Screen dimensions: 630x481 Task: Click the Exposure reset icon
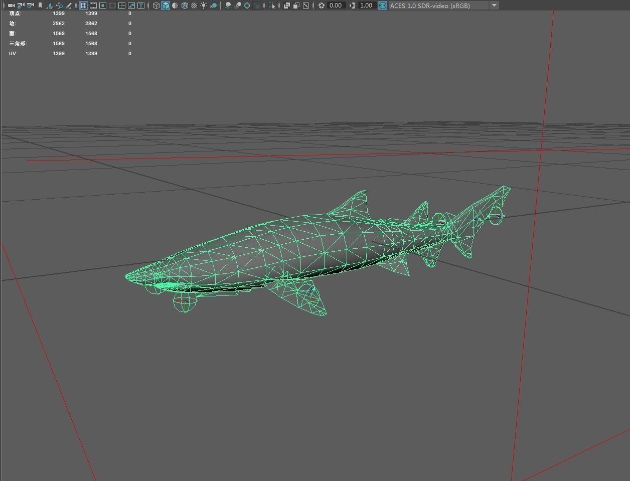[x=322, y=6]
